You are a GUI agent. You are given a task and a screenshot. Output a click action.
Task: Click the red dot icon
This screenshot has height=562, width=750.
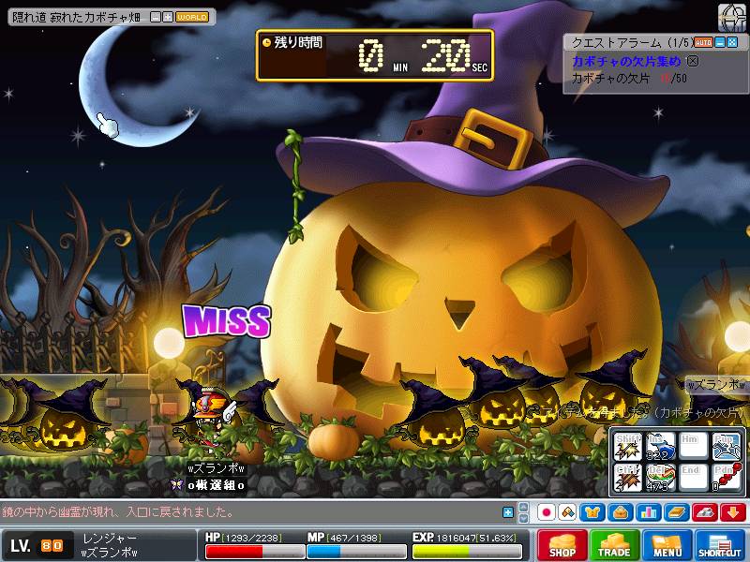[x=547, y=512]
